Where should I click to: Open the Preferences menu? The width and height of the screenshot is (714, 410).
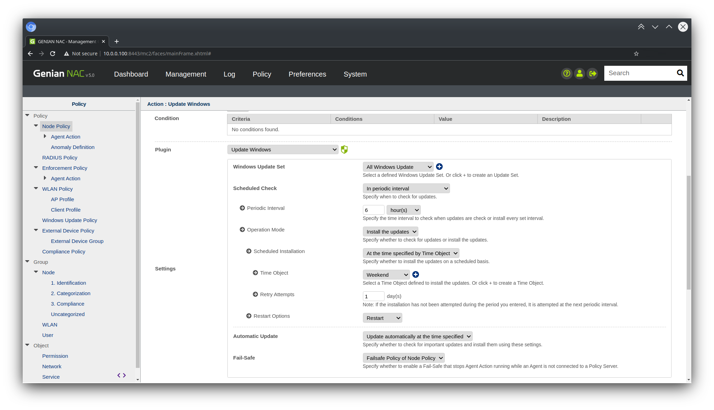tap(307, 74)
